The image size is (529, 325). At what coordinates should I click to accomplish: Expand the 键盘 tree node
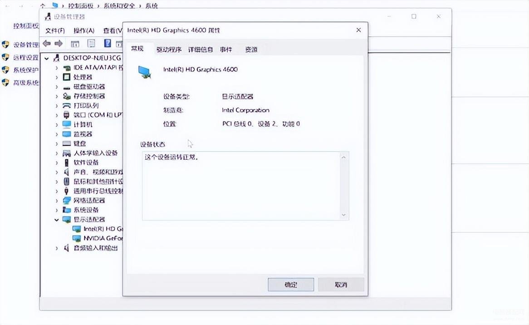coord(56,144)
